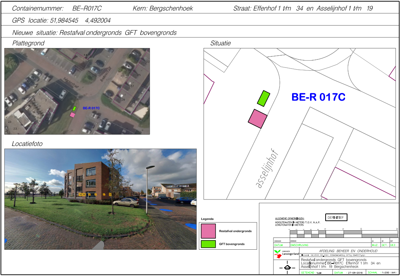
Task: Click the BE-R 017C label on aerial map
Action: 91,108
